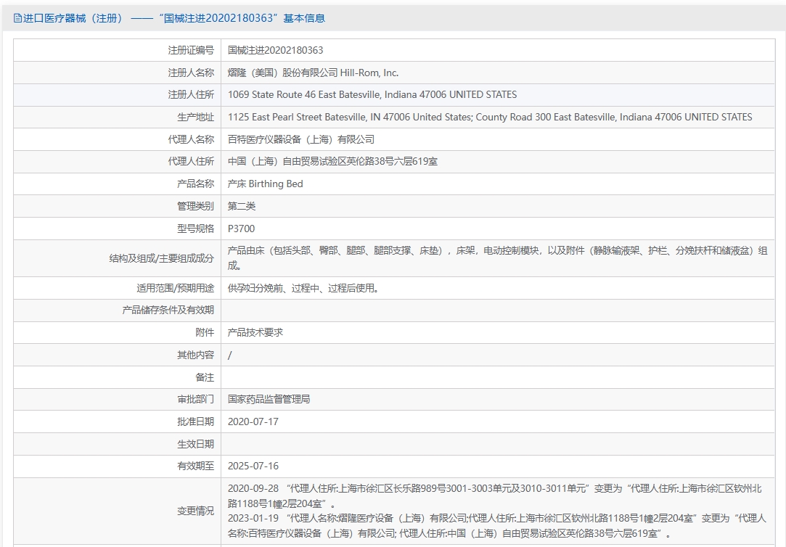This screenshot has width=786, height=547.
Task: Click the 其他内容 label
Action: 195,355
